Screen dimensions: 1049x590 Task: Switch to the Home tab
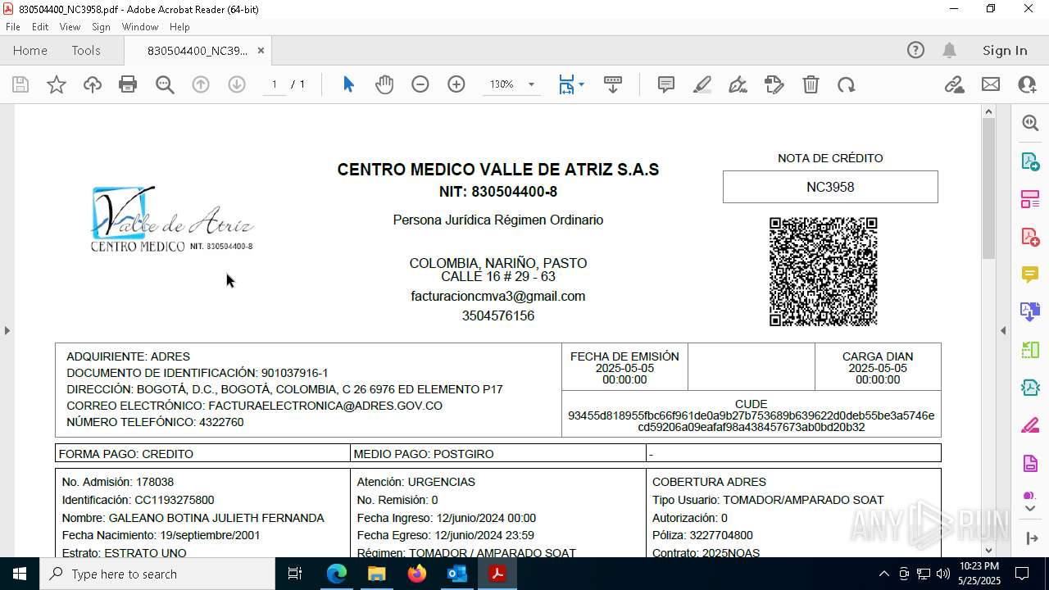[30, 50]
